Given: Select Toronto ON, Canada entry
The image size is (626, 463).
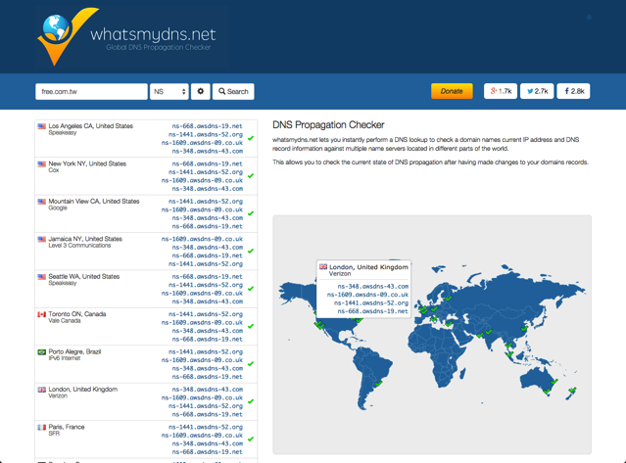Looking at the screenshot, I should tap(146, 326).
